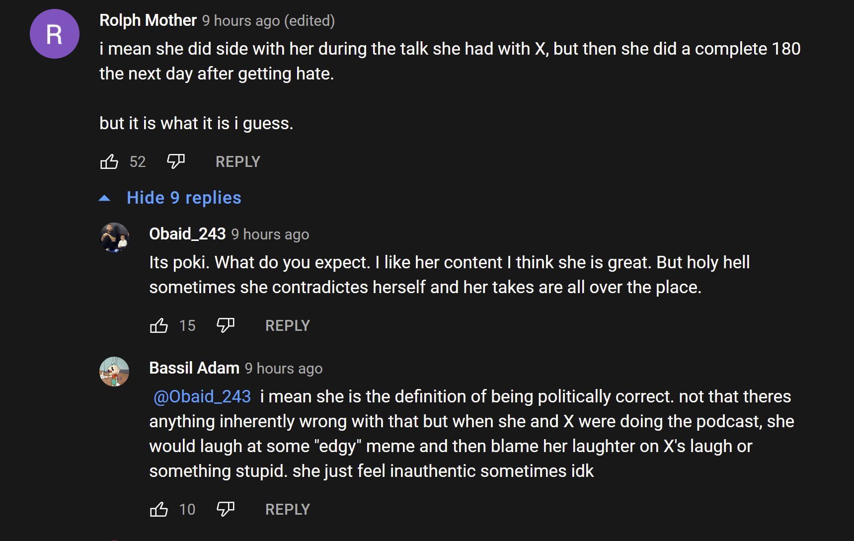This screenshot has width=854, height=541.
Task: Reply to Obaid_243's comment
Action: pyautogui.click(x=287, y=325)
